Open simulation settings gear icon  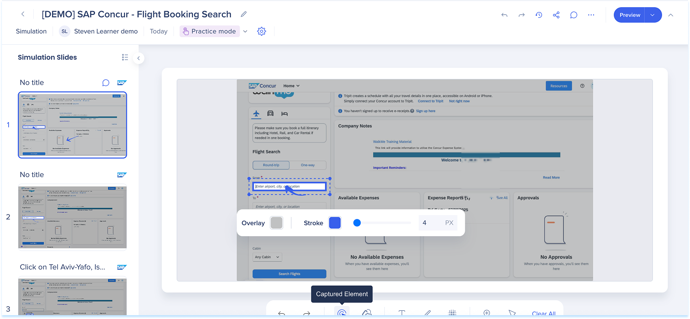tap(261, 31)
